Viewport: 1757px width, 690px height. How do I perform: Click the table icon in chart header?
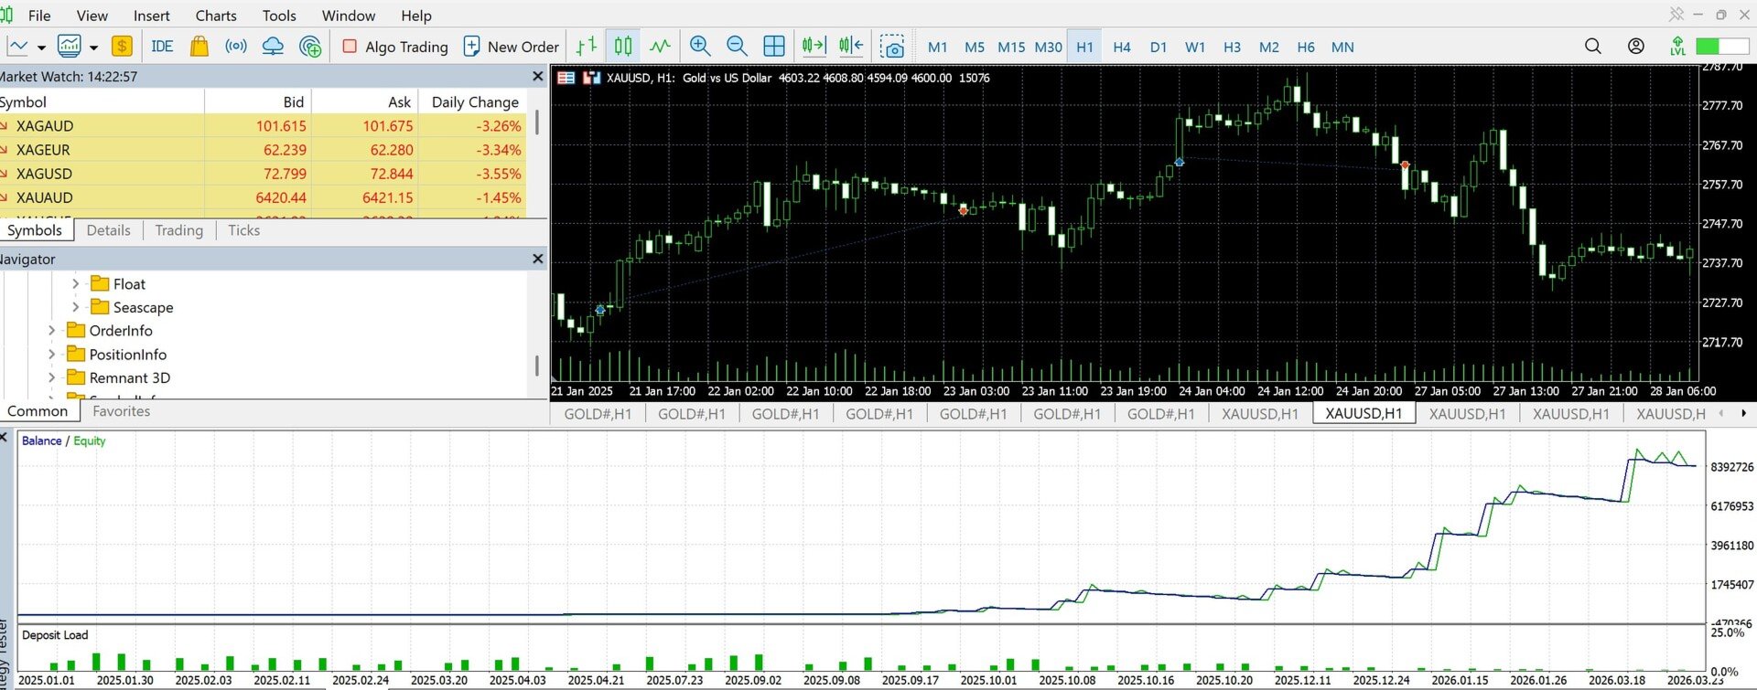566,78
